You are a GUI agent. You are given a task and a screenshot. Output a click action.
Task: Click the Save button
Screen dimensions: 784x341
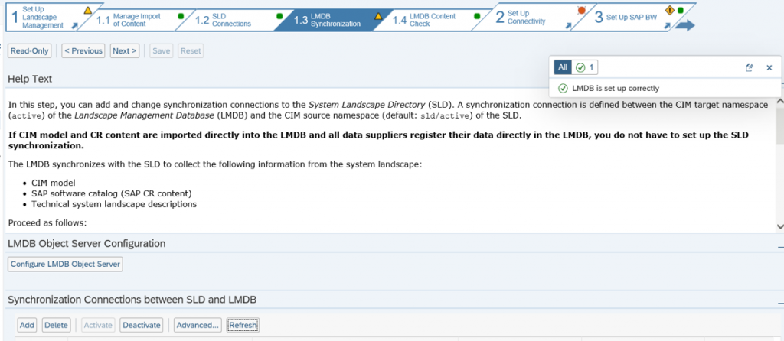click(161, 51)
